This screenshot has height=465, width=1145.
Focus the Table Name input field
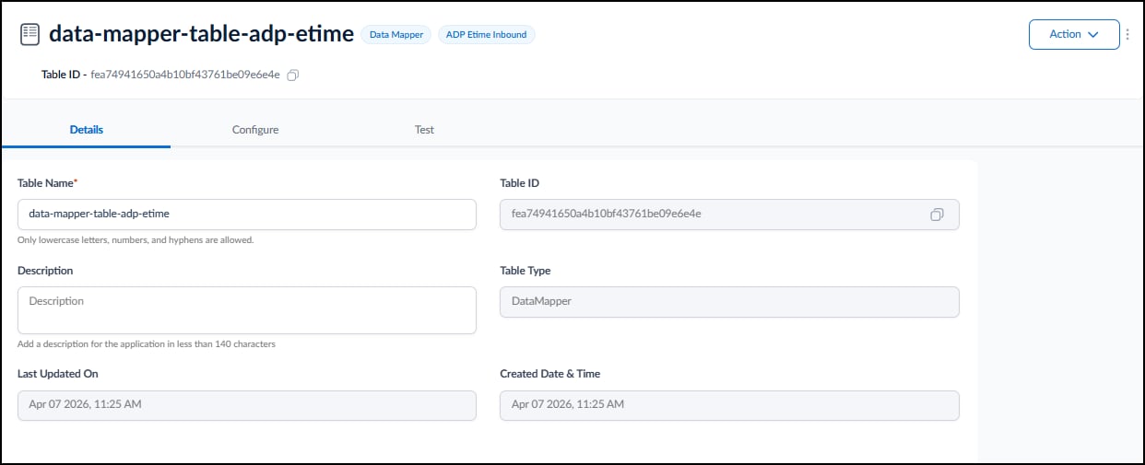pos(247,214)
